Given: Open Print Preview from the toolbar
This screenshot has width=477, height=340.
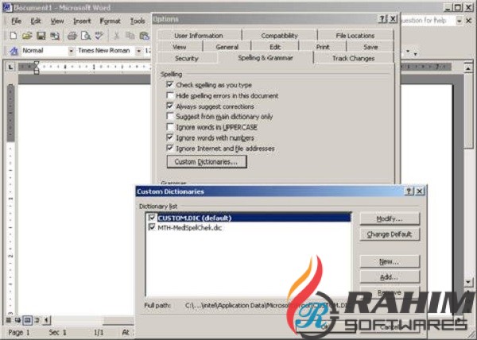Looking at the screenshot, I should click(x=86, y=36).
